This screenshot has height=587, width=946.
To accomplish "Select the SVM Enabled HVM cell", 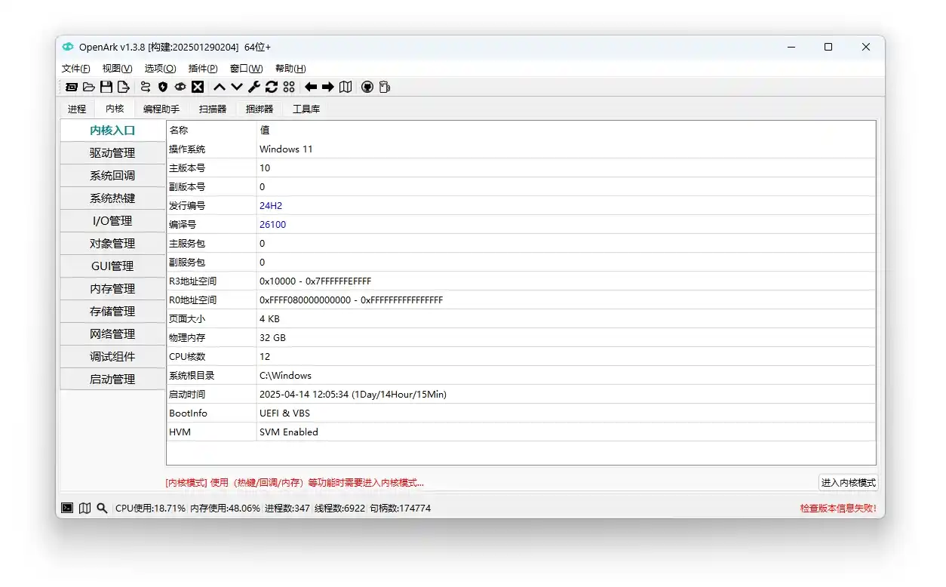I will click(566, 432).
